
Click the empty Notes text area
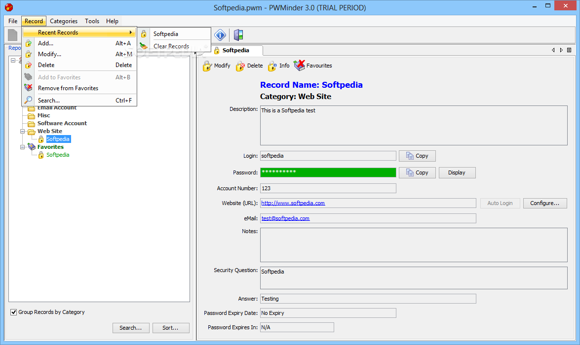coord(414,245)
